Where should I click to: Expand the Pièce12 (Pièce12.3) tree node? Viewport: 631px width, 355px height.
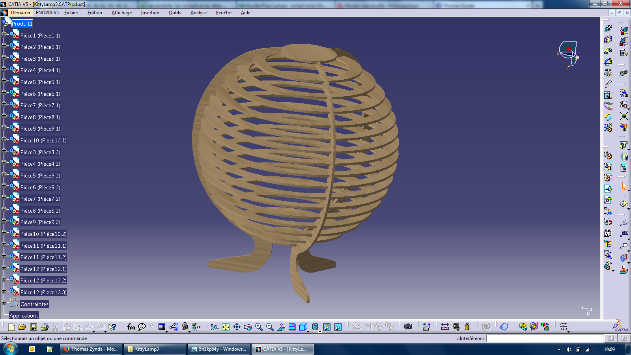(4, 291)
